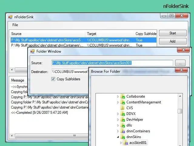Select the dlls tree label
The width and height of the screenshot is (194, 146).
tap(129, 125)
